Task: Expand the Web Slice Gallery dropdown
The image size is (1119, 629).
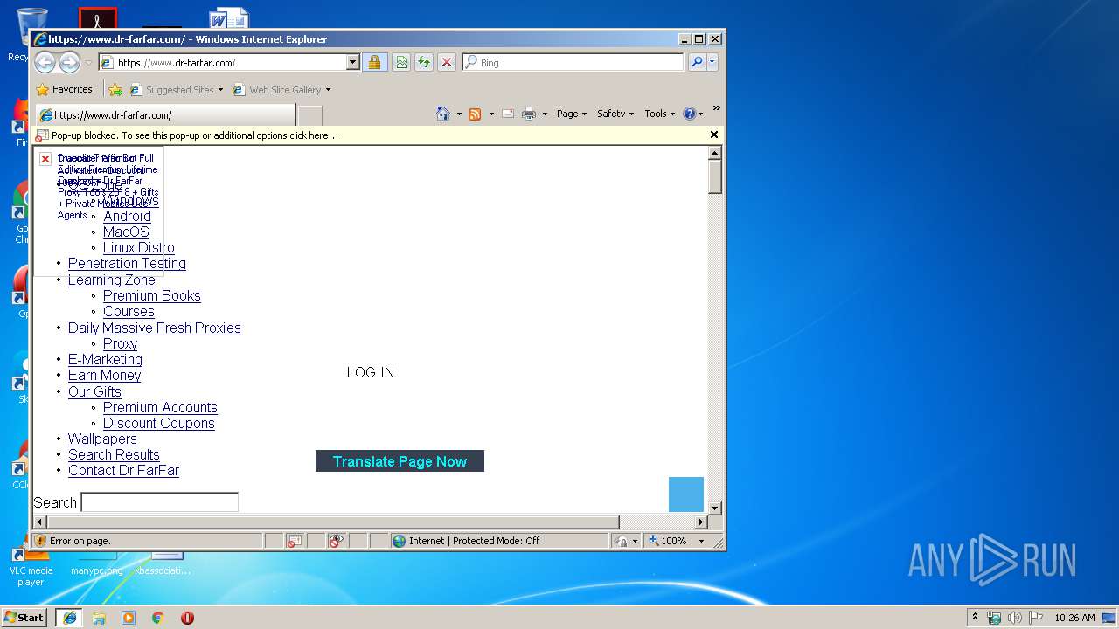Action: (x=328, y=90)
